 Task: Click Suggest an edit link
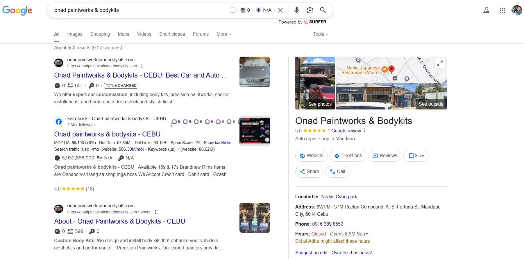point(311,253)
